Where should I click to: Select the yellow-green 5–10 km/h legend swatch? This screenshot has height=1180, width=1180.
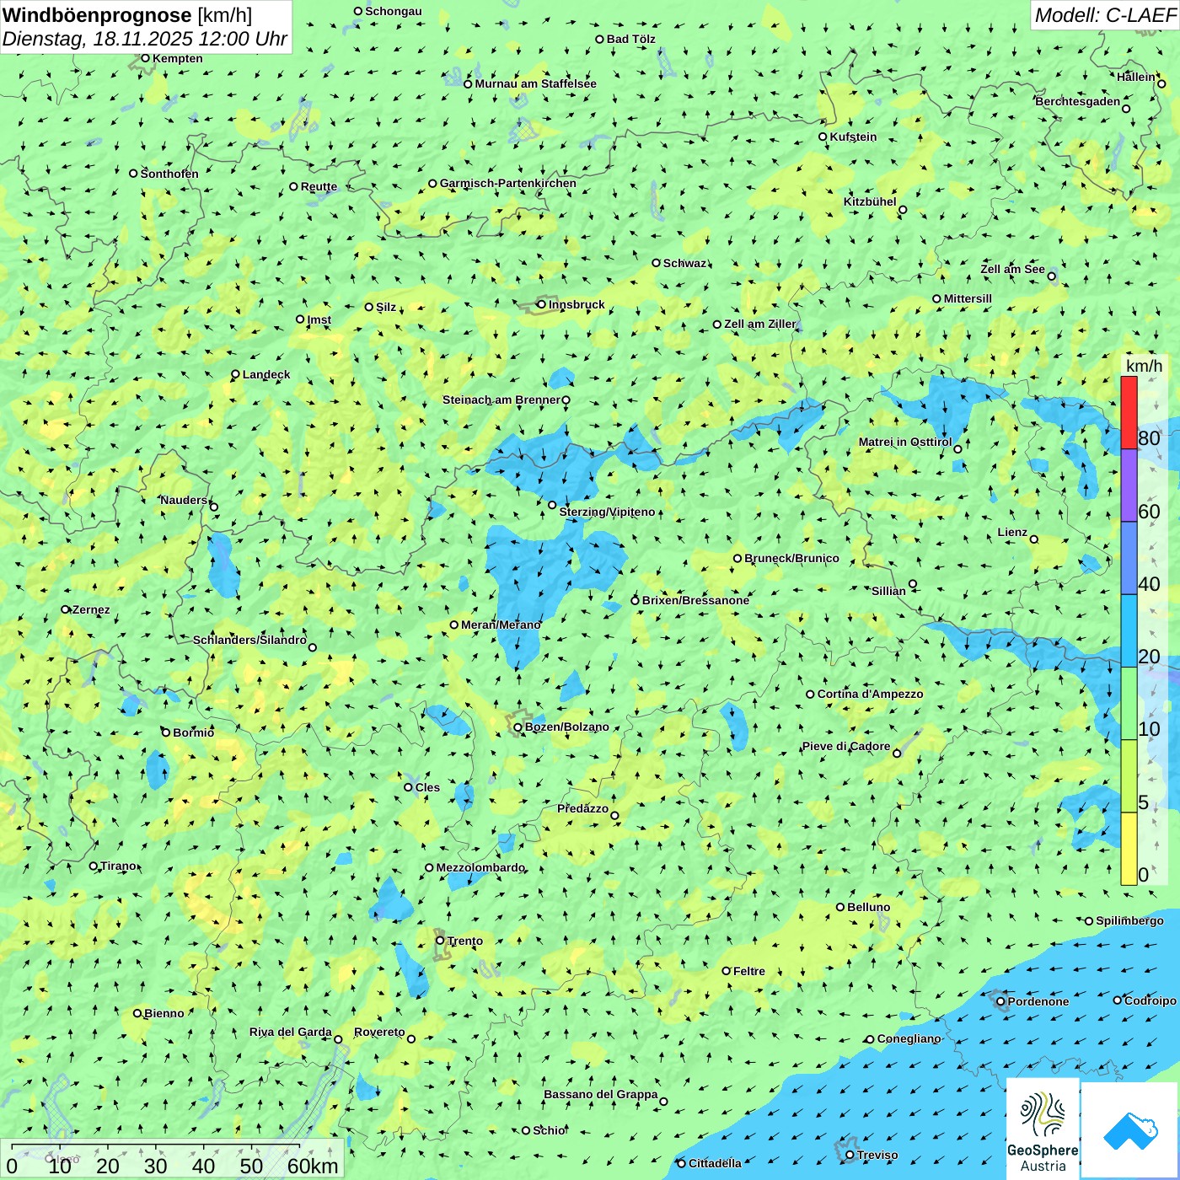1129,776
